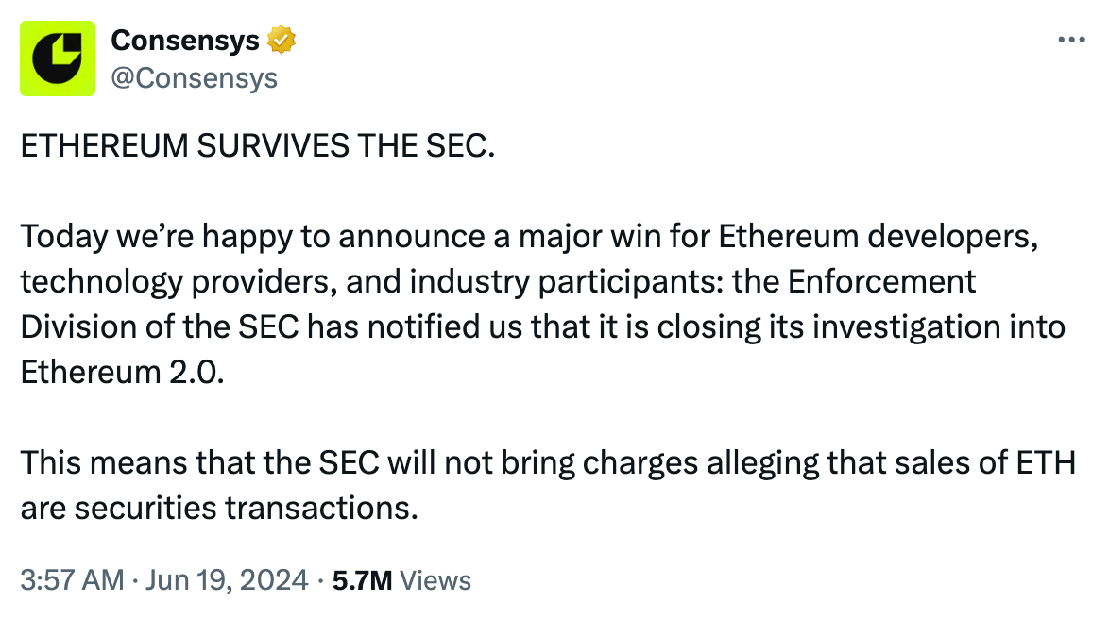Click the Jun 19, 2024 date
1109x619 pixels.
pos(226,579)
